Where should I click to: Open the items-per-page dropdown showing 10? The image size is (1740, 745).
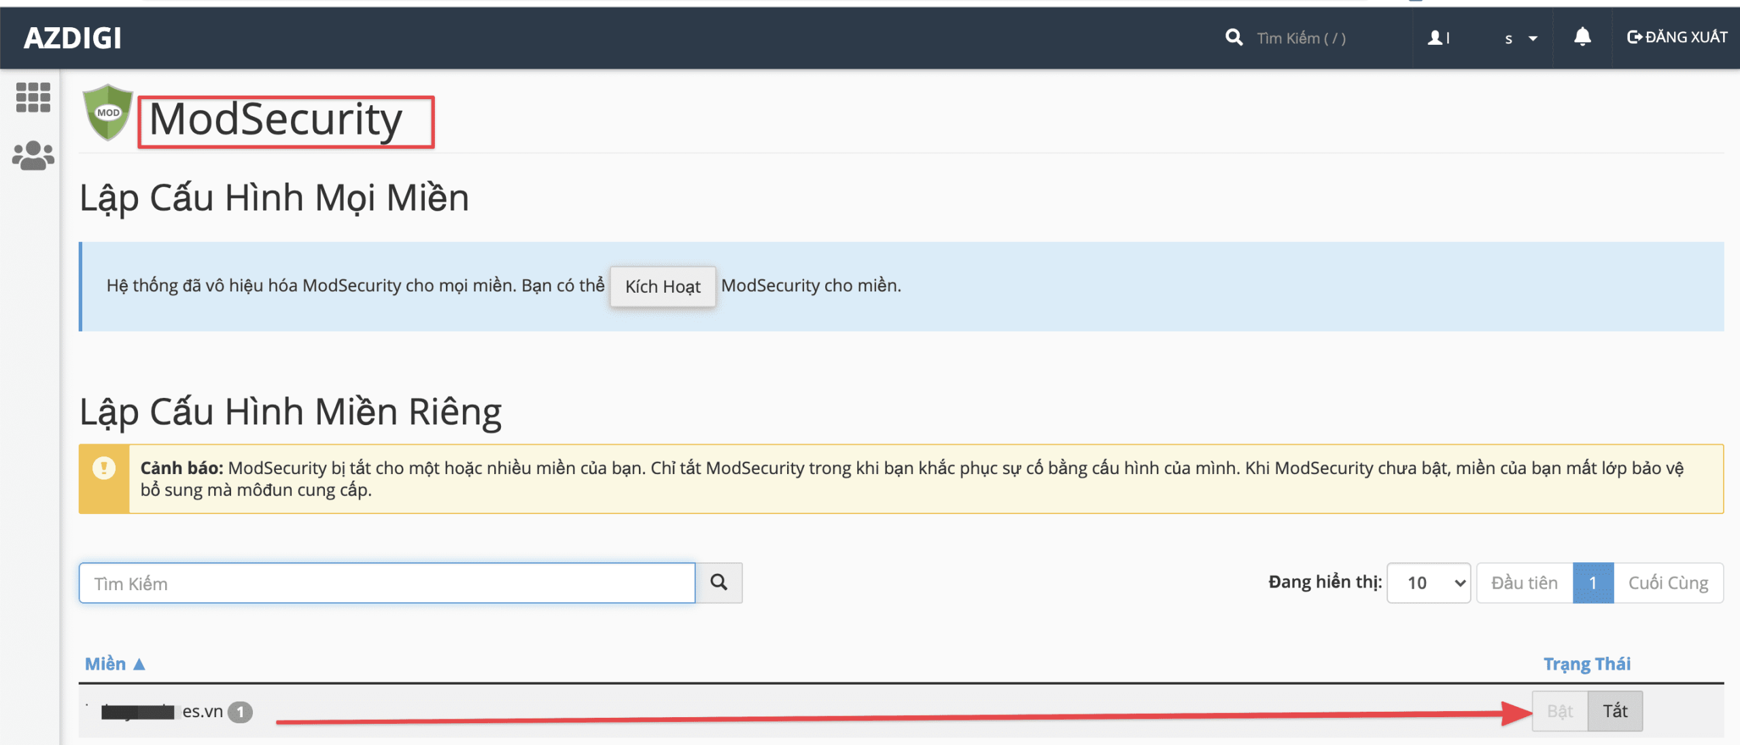click(x=1428, y=582)
